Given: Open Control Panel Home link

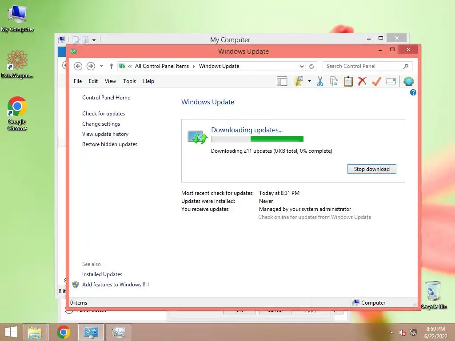Looking at the screenshot, I should pos(106,98).
